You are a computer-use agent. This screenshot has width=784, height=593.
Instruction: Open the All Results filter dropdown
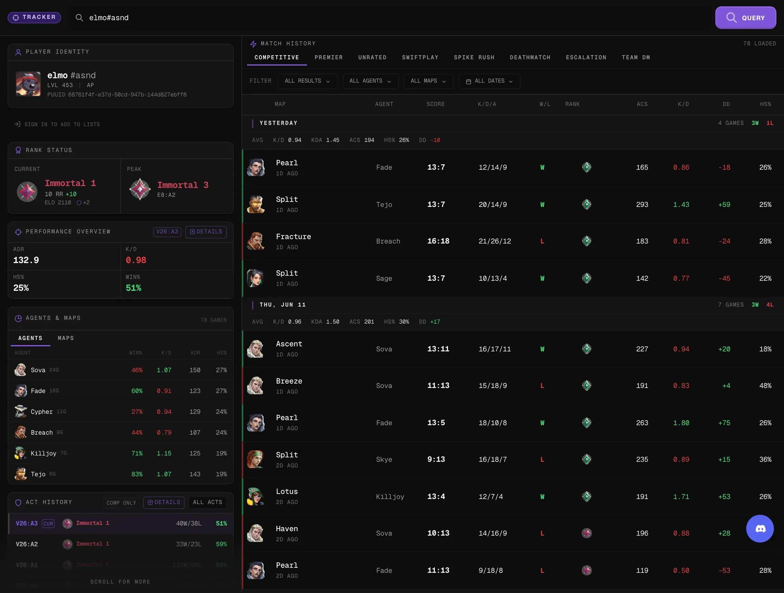coord(307,81)
